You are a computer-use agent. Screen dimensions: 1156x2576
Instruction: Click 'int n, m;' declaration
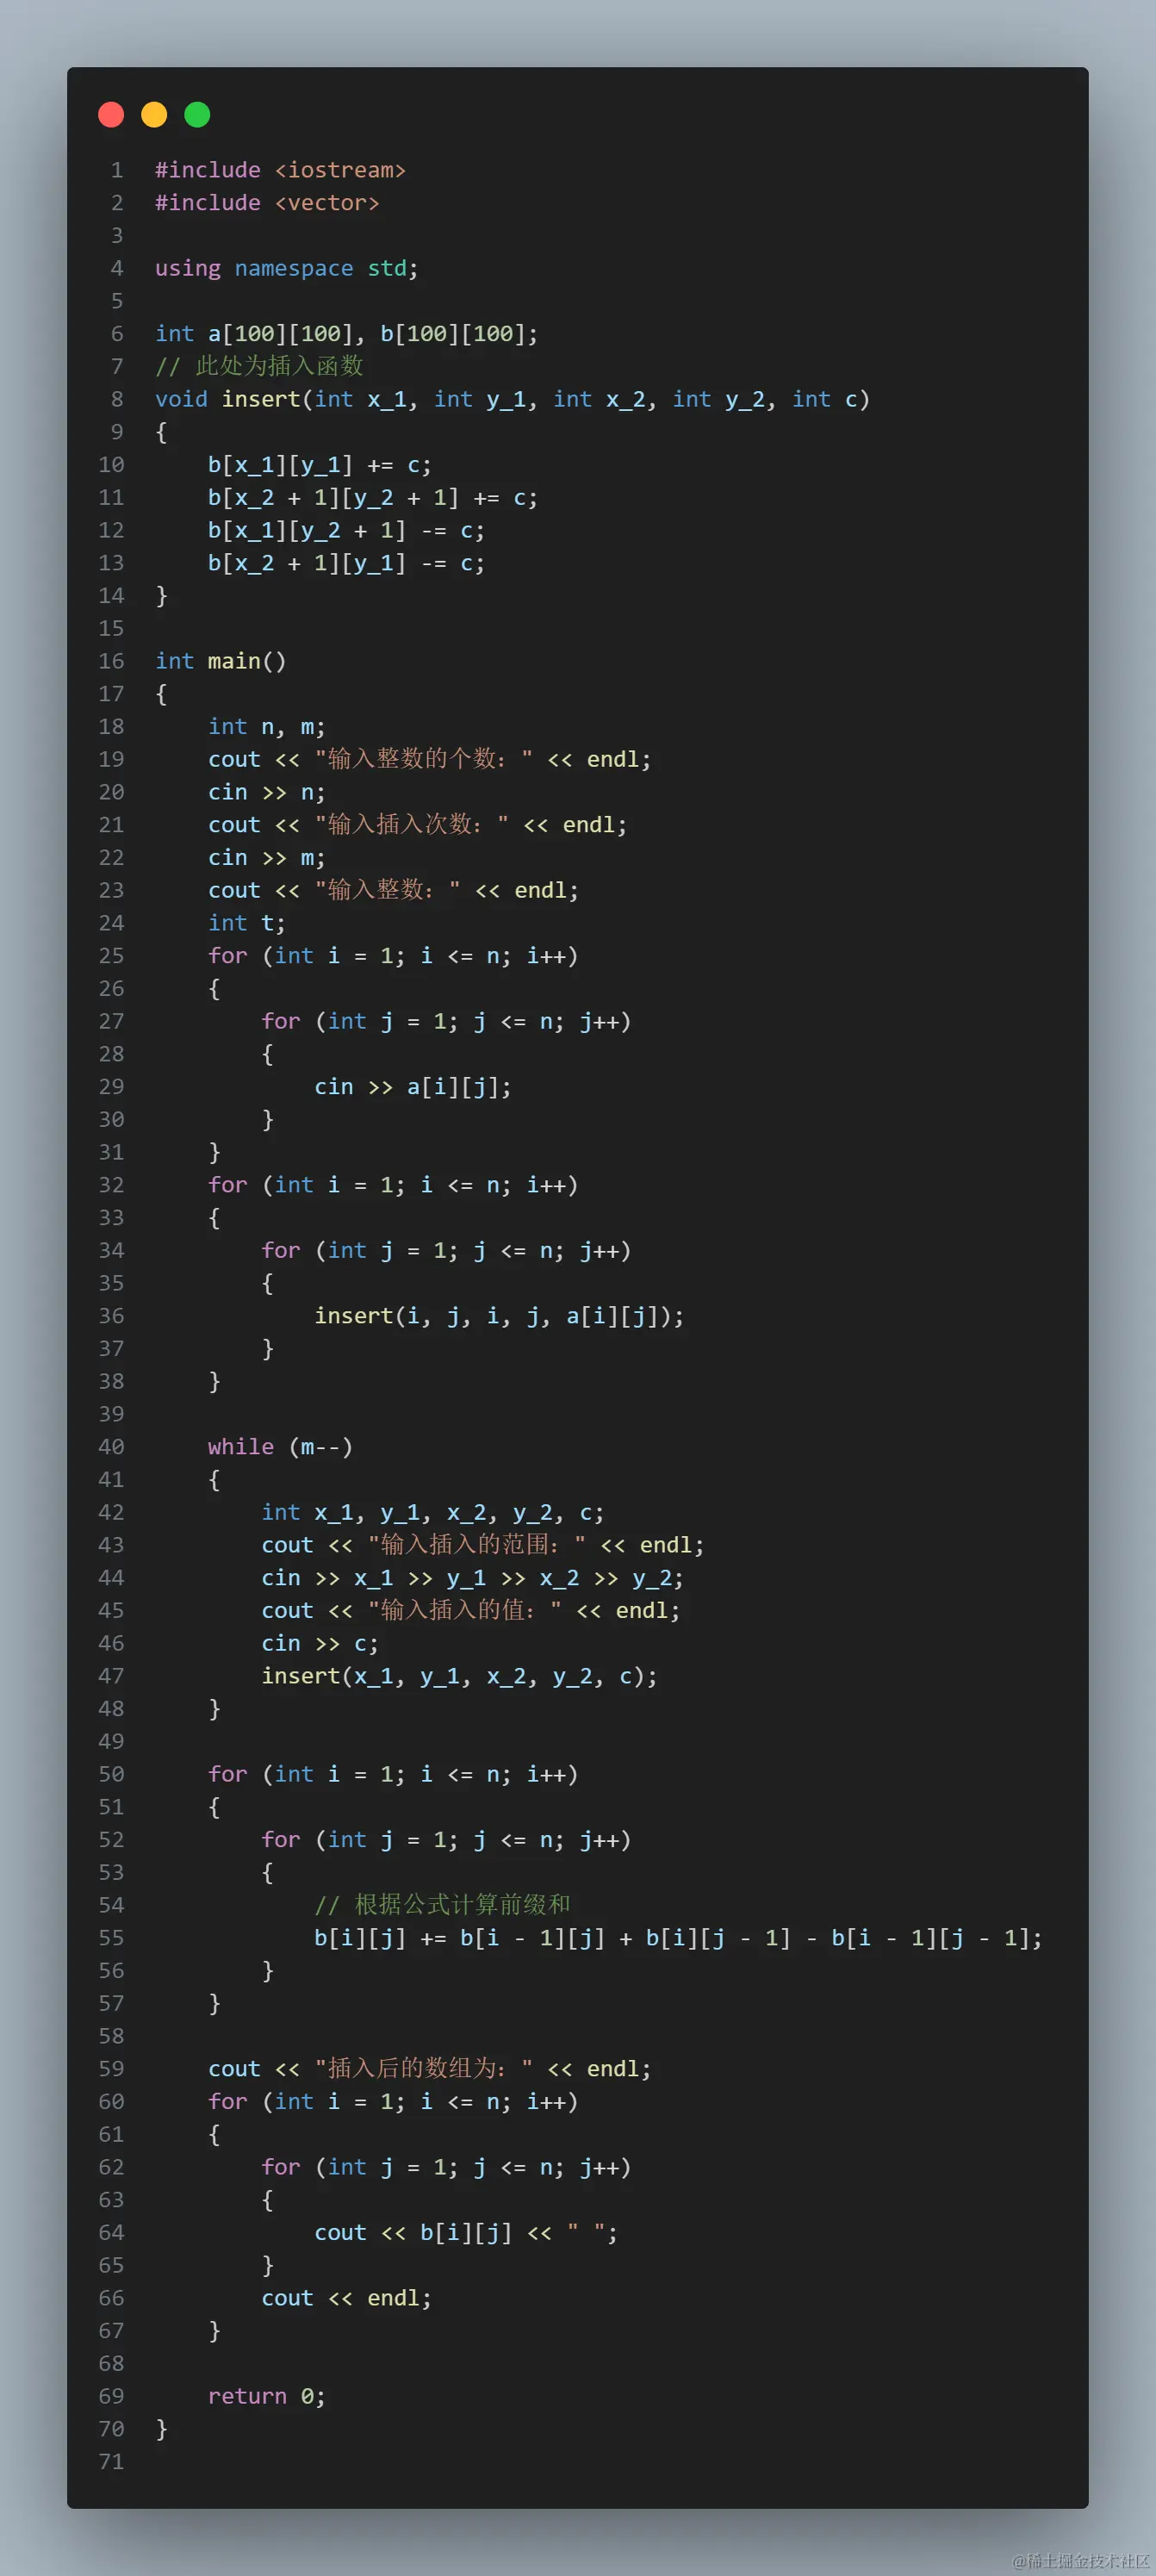[266, 727]
